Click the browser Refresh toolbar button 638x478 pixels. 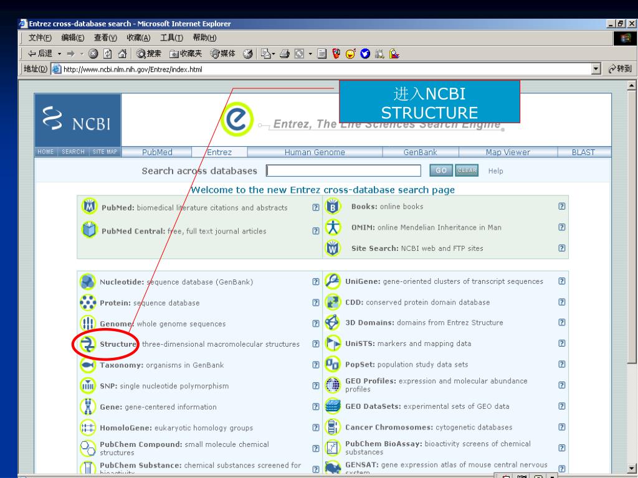[107, 54]
